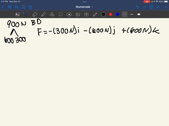Screen dimensions: 169x126
Task: Close the document with the X icon
Action: tap(158, 7)
